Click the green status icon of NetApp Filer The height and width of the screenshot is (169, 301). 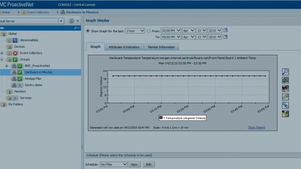(x=20, y=79)
